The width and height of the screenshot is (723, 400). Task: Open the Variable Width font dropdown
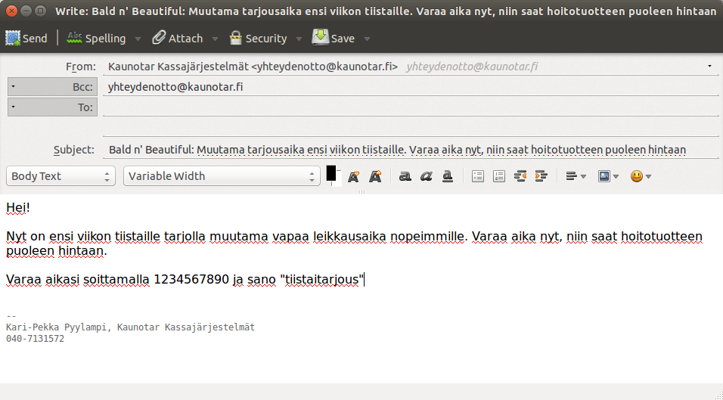tap(222, 176)
